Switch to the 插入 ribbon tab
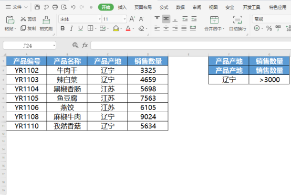The height and width of the screenshot is (195, 291). pyautogui.click(x=122, y=7)
